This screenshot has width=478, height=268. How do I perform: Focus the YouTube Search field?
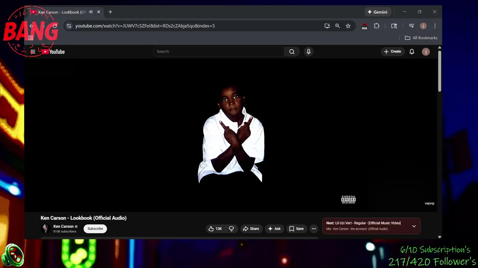pyautogui.click(x=218, y=52)
